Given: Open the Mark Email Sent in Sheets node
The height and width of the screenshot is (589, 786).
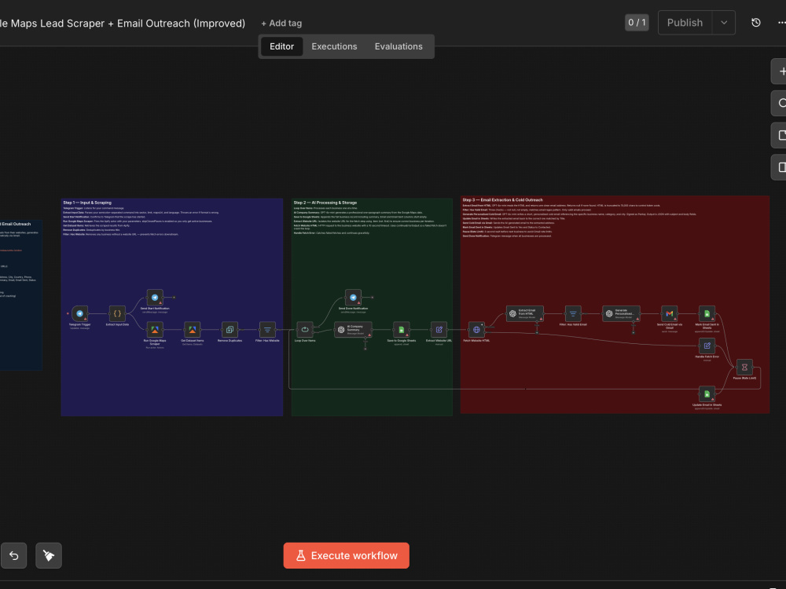Looking at the screenshot, I should [x=707, y=313].
